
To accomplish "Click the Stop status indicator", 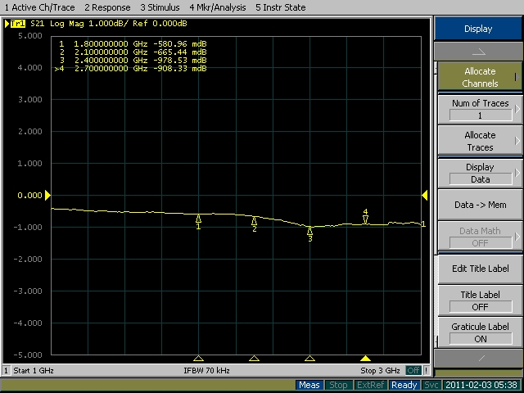I will 338,386.
